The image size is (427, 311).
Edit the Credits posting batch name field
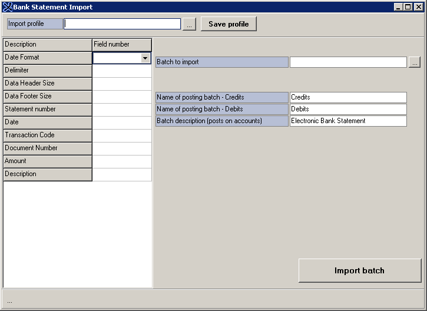click(x=348, y=97)
